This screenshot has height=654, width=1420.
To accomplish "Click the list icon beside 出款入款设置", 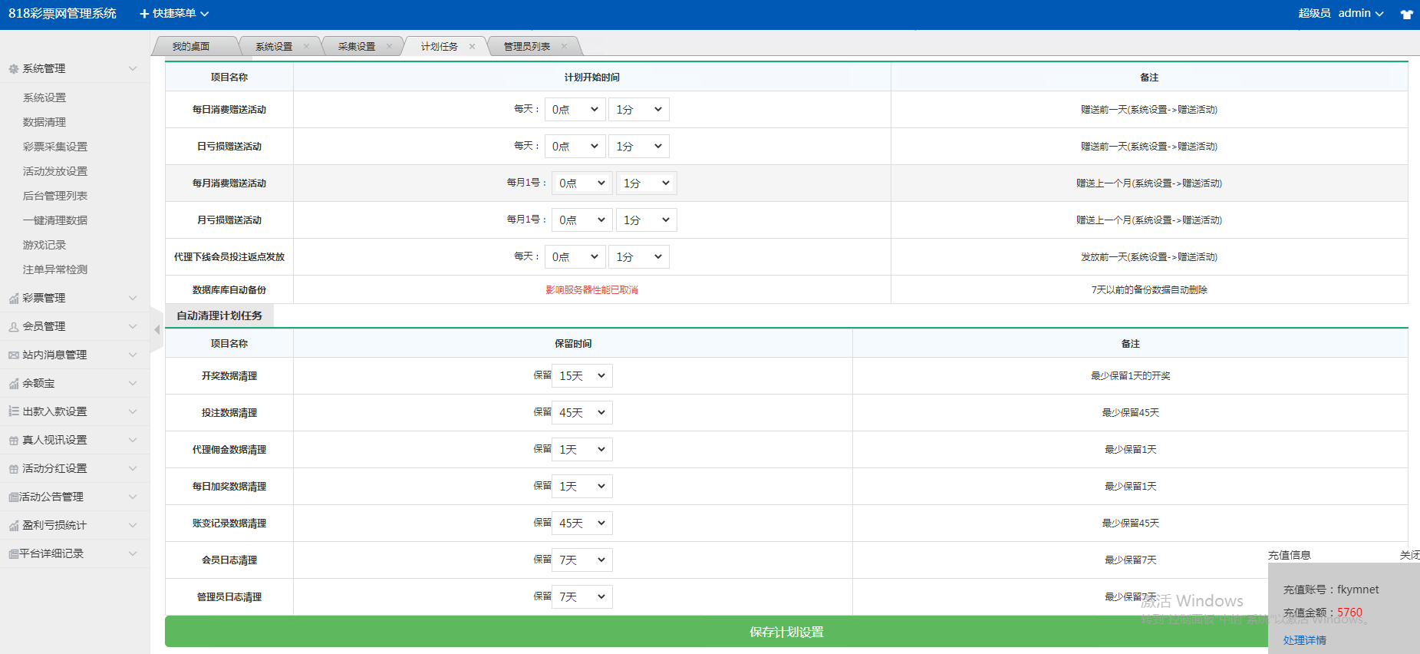I will tap(13, 412).
